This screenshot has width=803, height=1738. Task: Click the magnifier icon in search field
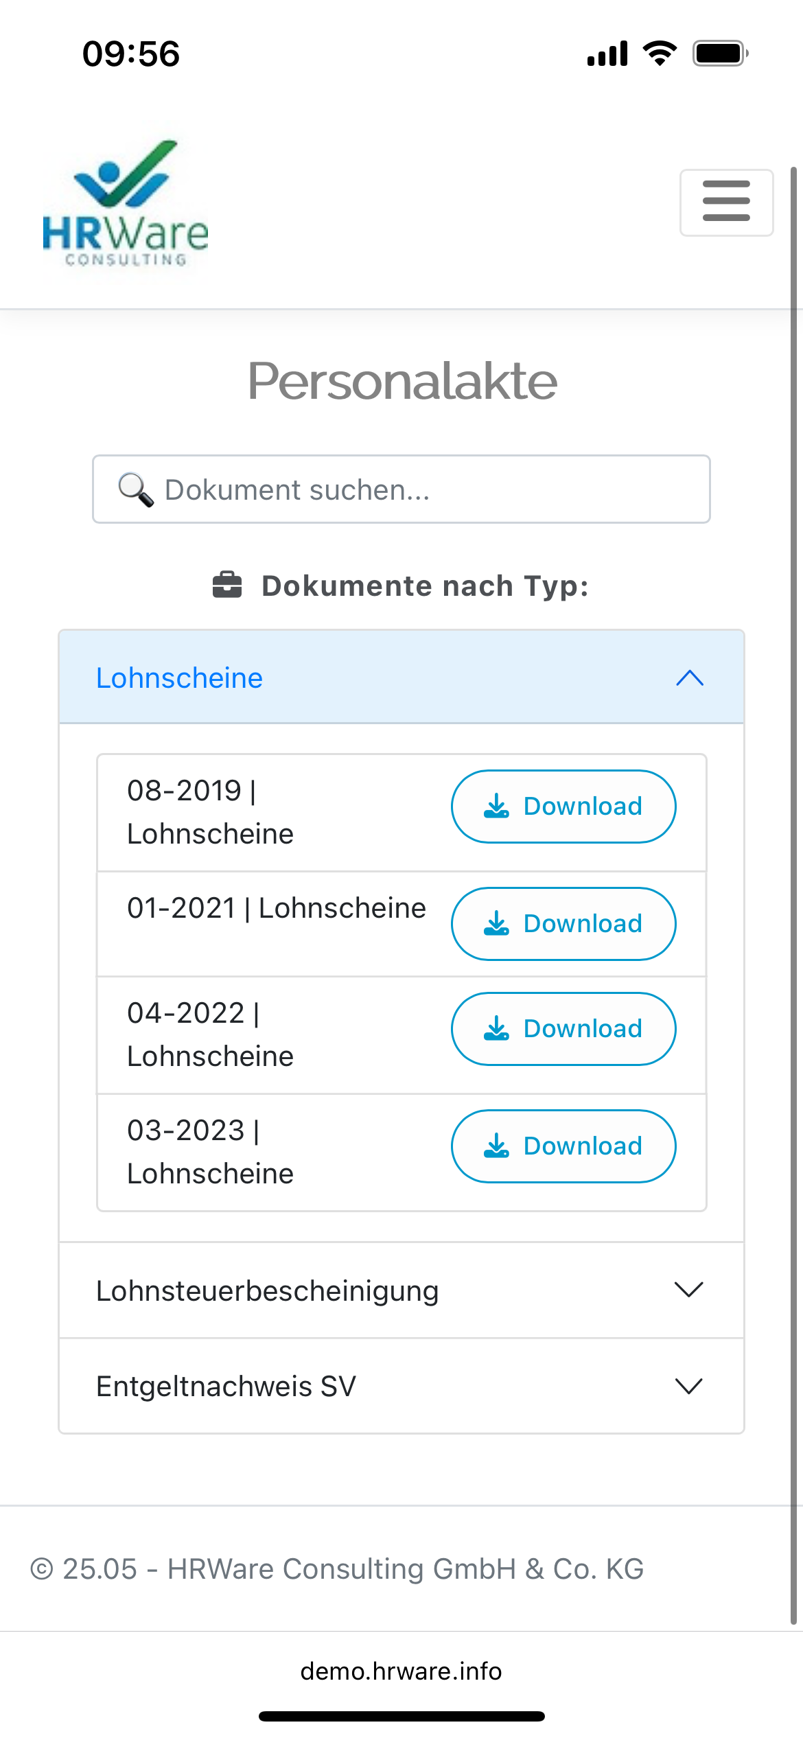tap(135, 489)
